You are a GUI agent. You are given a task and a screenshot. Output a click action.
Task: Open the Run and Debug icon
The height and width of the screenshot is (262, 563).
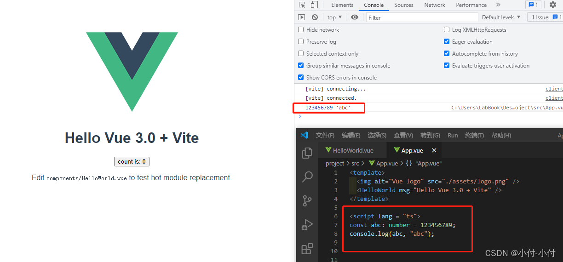pos(307,225)
